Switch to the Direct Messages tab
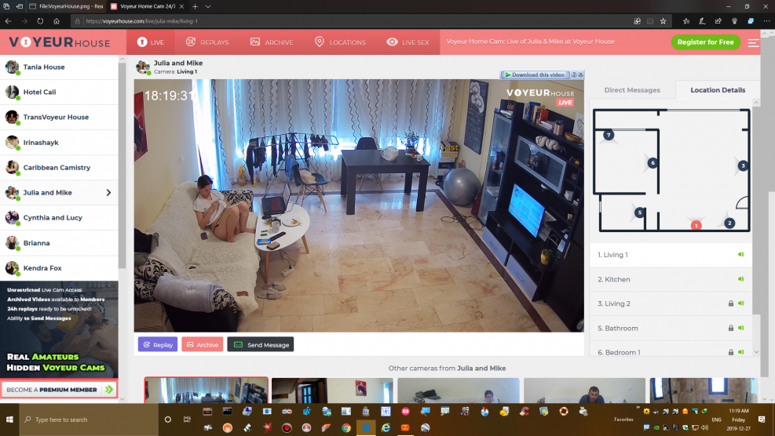The height and width of the screenshot is (436, 775). pos(632,90)
